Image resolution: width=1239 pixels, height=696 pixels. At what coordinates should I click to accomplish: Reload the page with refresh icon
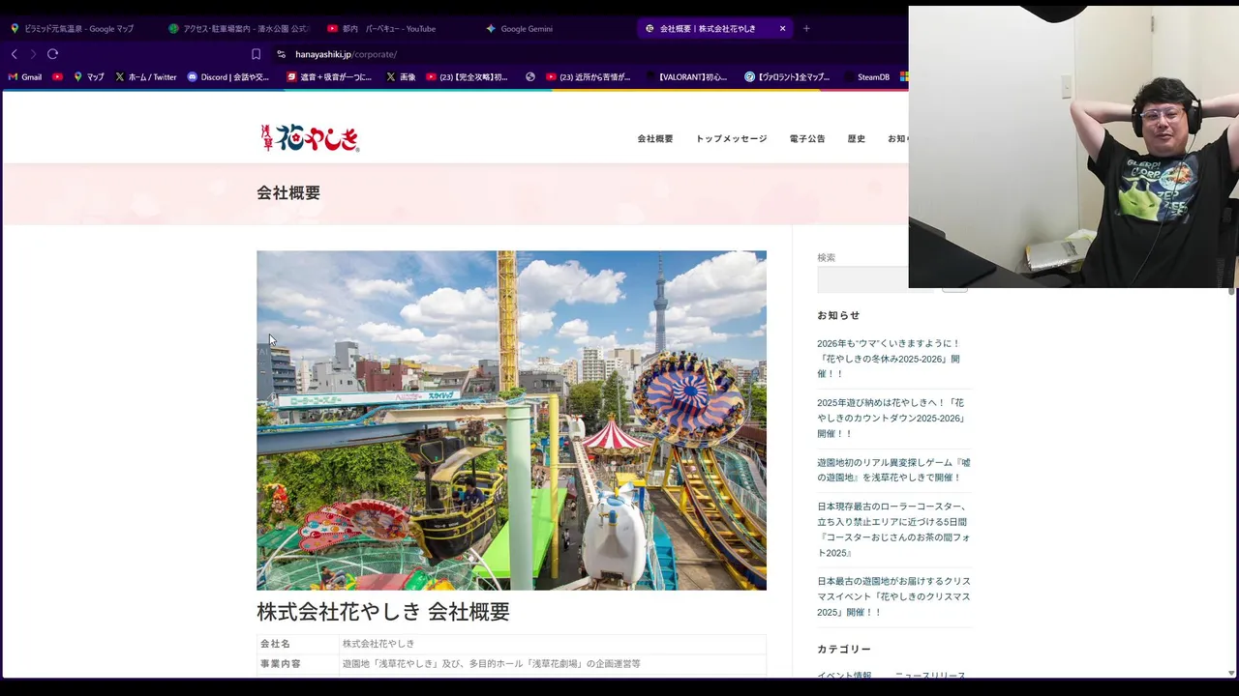pos(52,54)
